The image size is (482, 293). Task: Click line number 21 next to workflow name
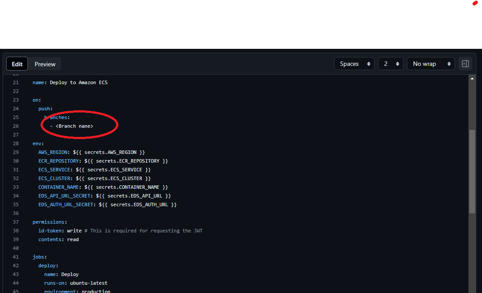(x=16, y=82)
